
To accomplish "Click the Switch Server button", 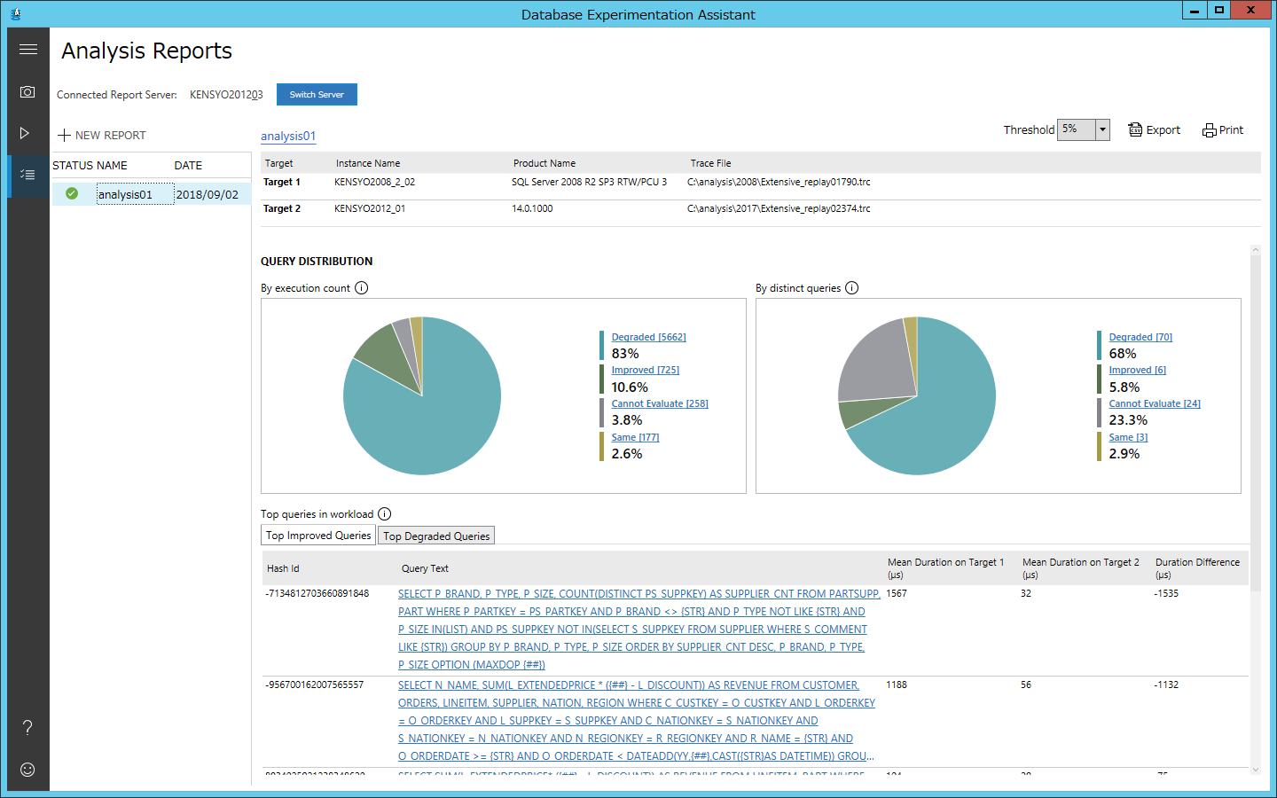I will pos(317,95).
